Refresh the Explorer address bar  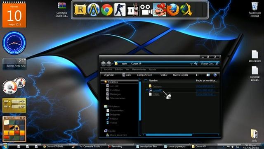point(196,63)
